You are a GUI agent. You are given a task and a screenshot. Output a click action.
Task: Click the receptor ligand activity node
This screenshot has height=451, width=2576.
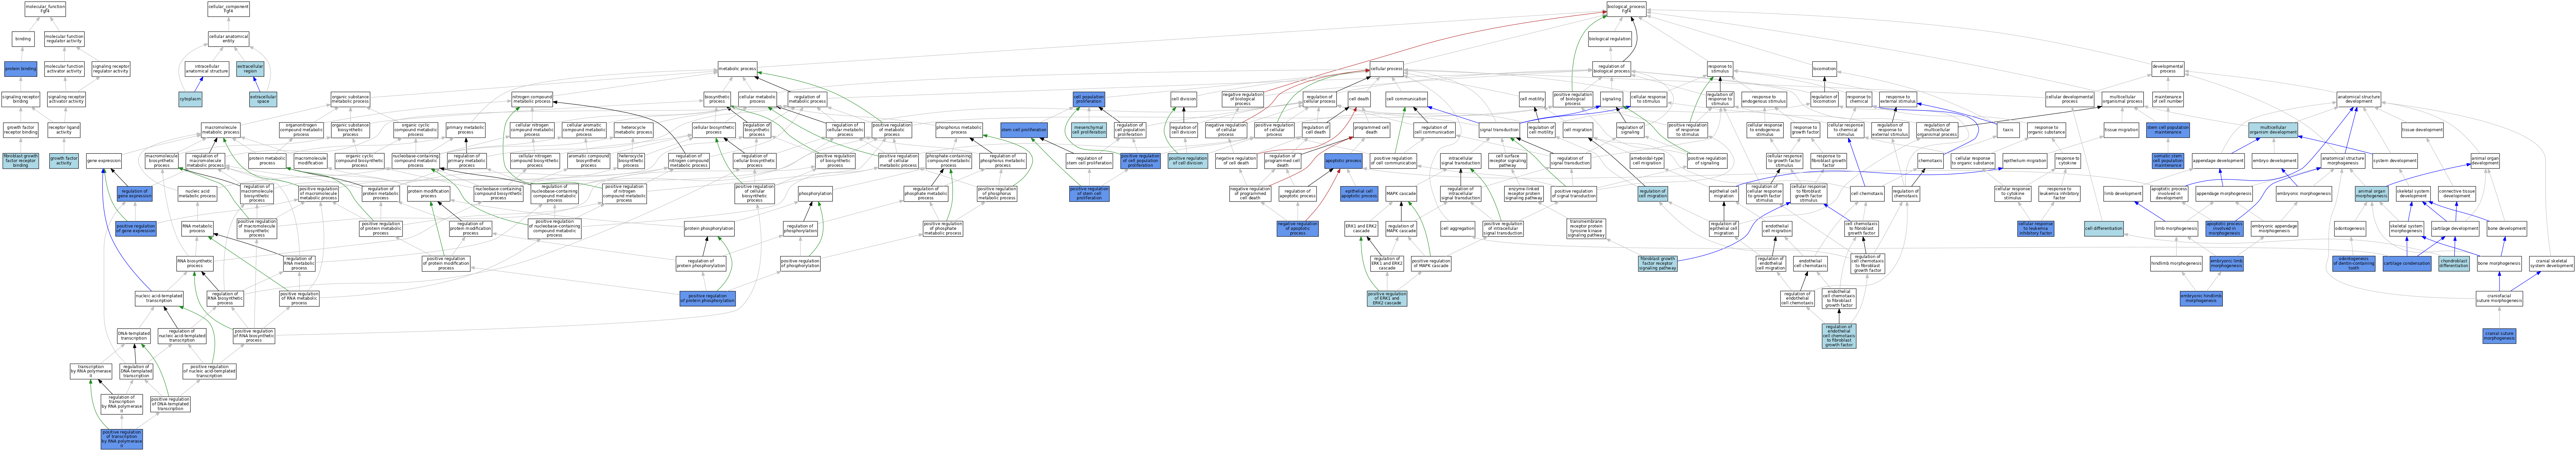click(x=64, y=130)
